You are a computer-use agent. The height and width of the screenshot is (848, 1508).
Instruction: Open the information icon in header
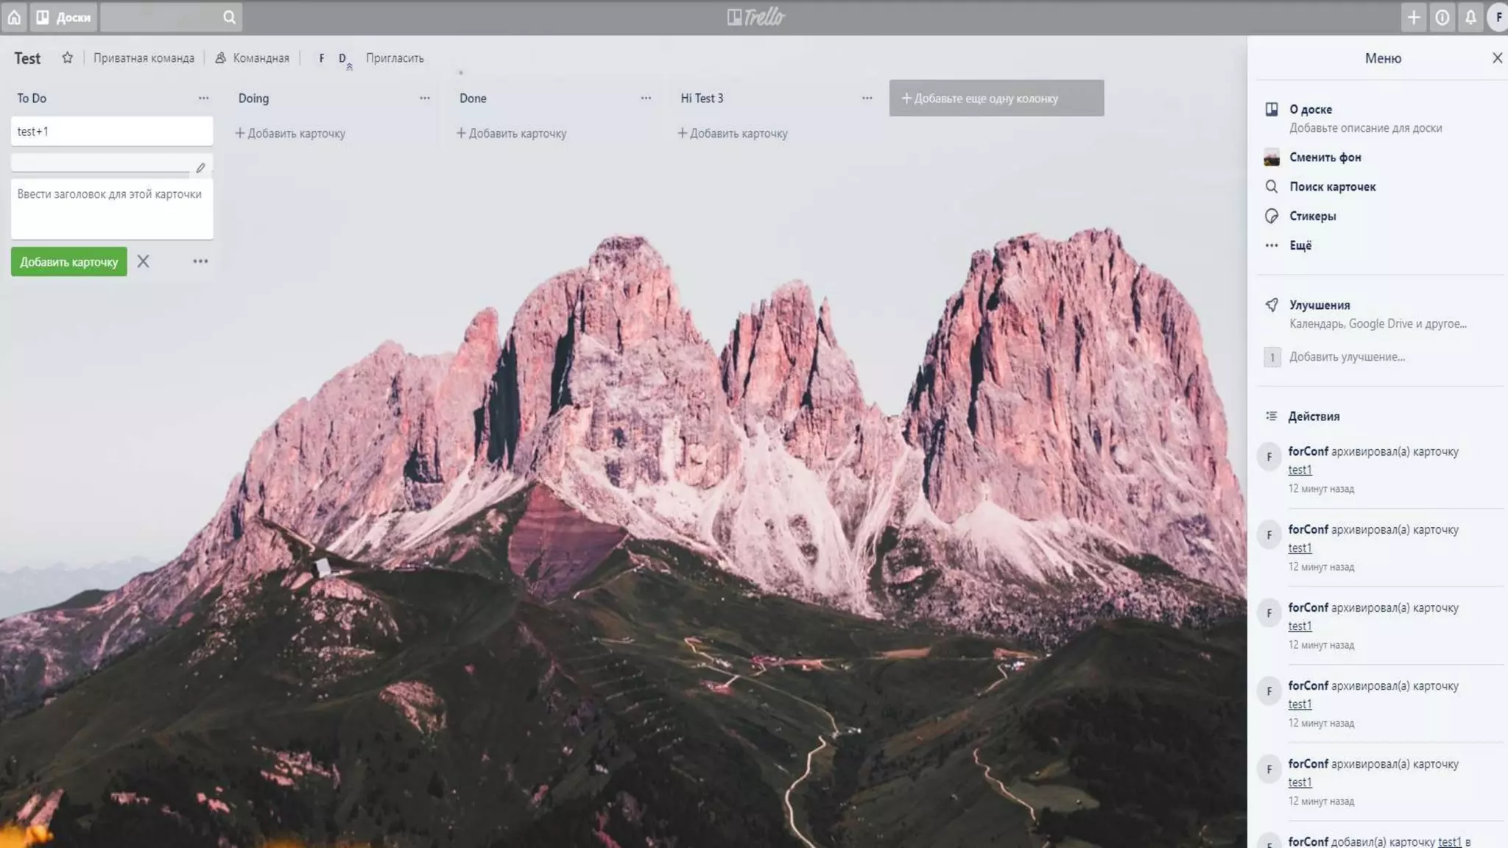pyautogui.click(x=1442, y=17)
